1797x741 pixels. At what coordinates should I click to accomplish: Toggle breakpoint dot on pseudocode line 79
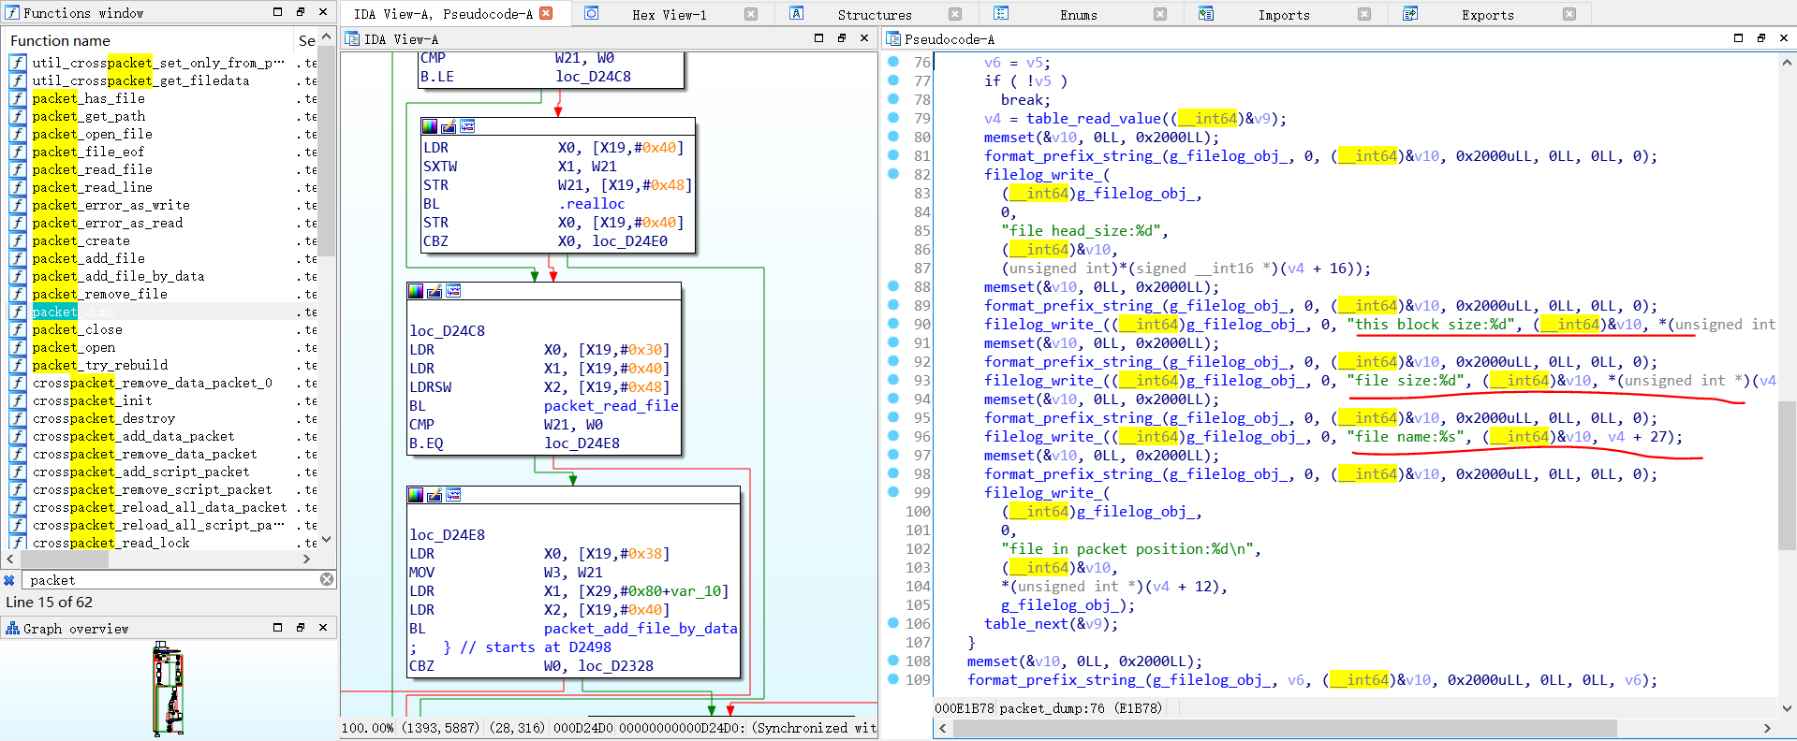click(893, 118)
